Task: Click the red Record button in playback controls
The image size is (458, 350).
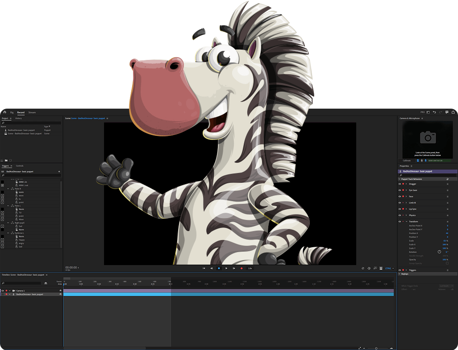Action: (x=241, y=268)
